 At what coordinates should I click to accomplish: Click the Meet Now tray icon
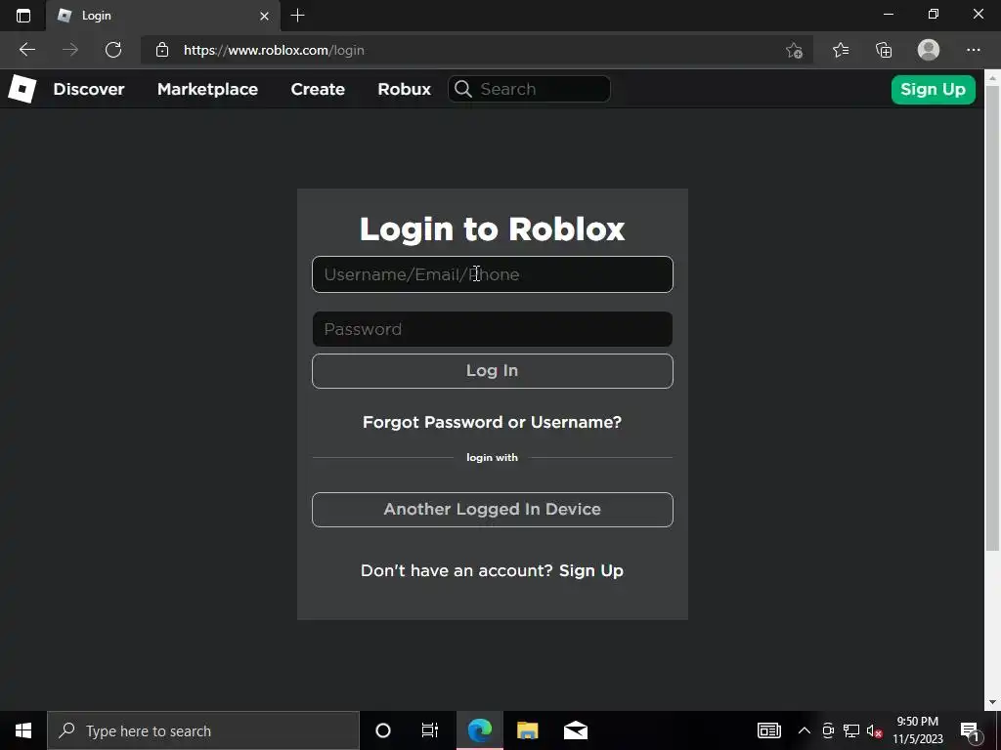point(828,730)
